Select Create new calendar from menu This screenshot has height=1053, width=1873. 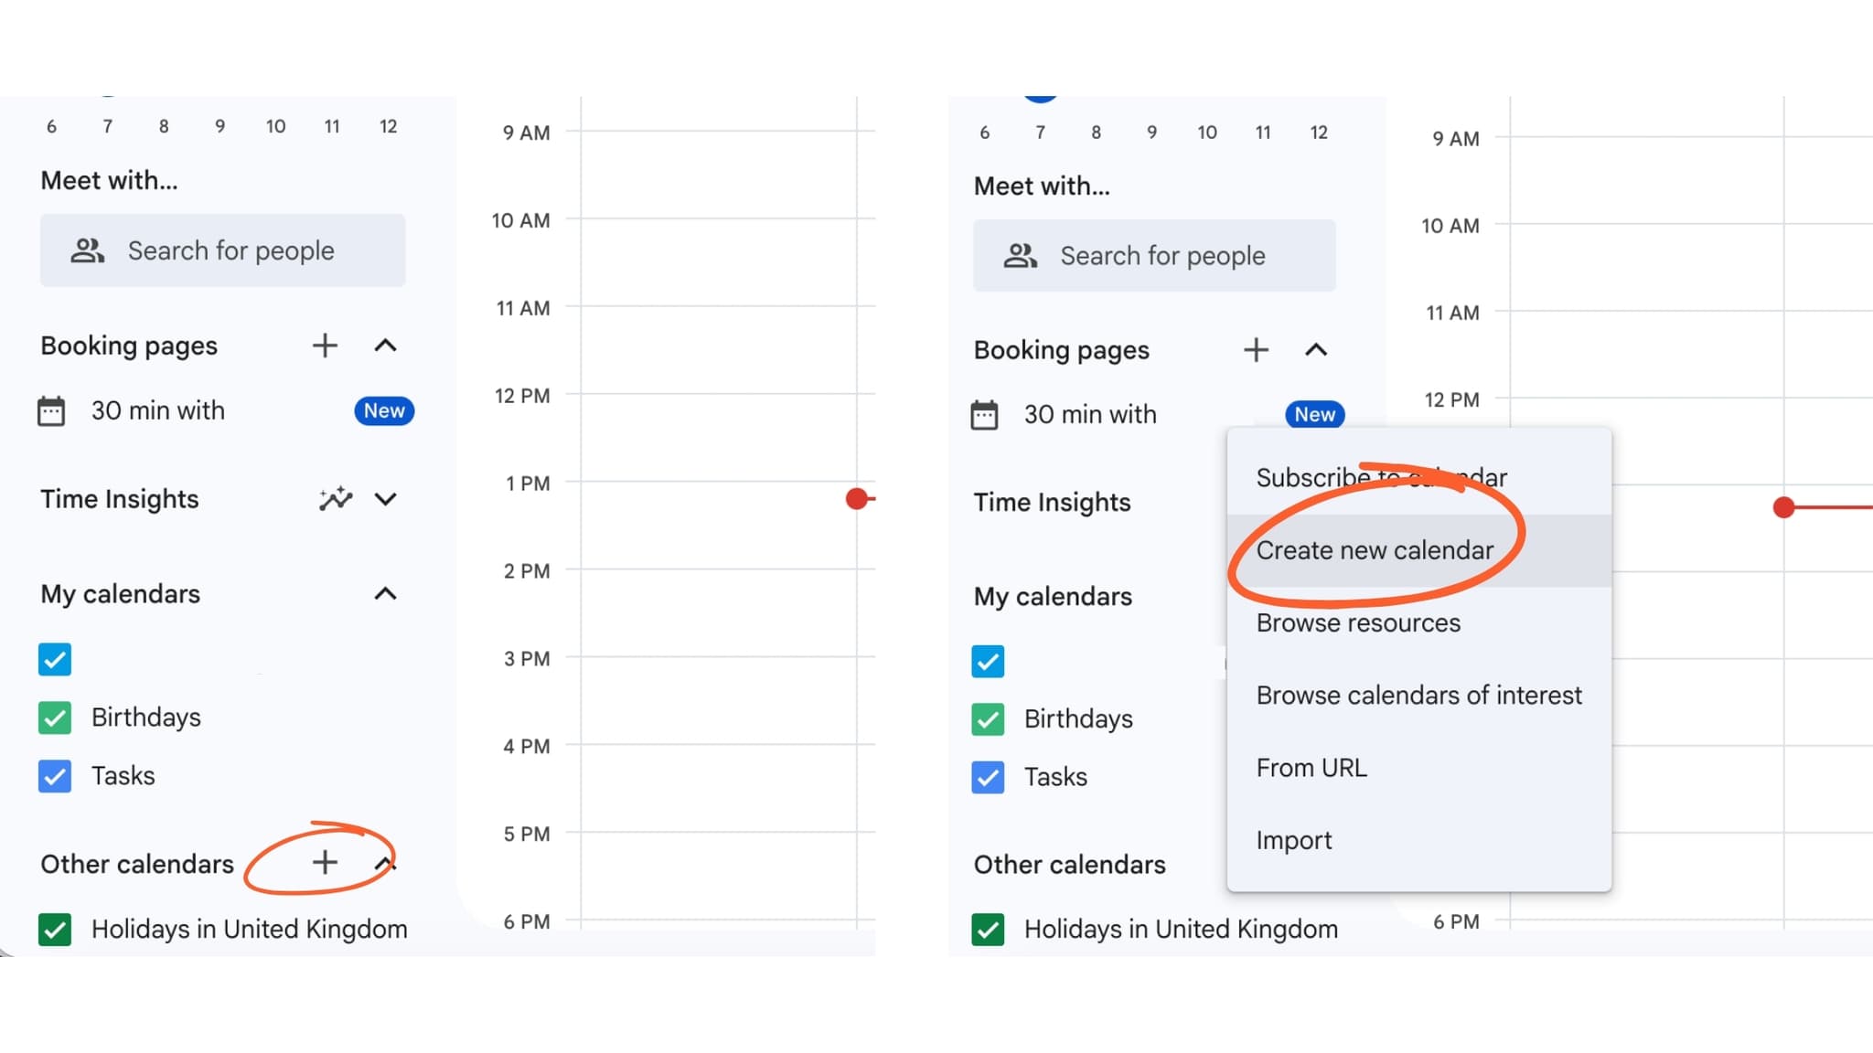[1418, 550]
